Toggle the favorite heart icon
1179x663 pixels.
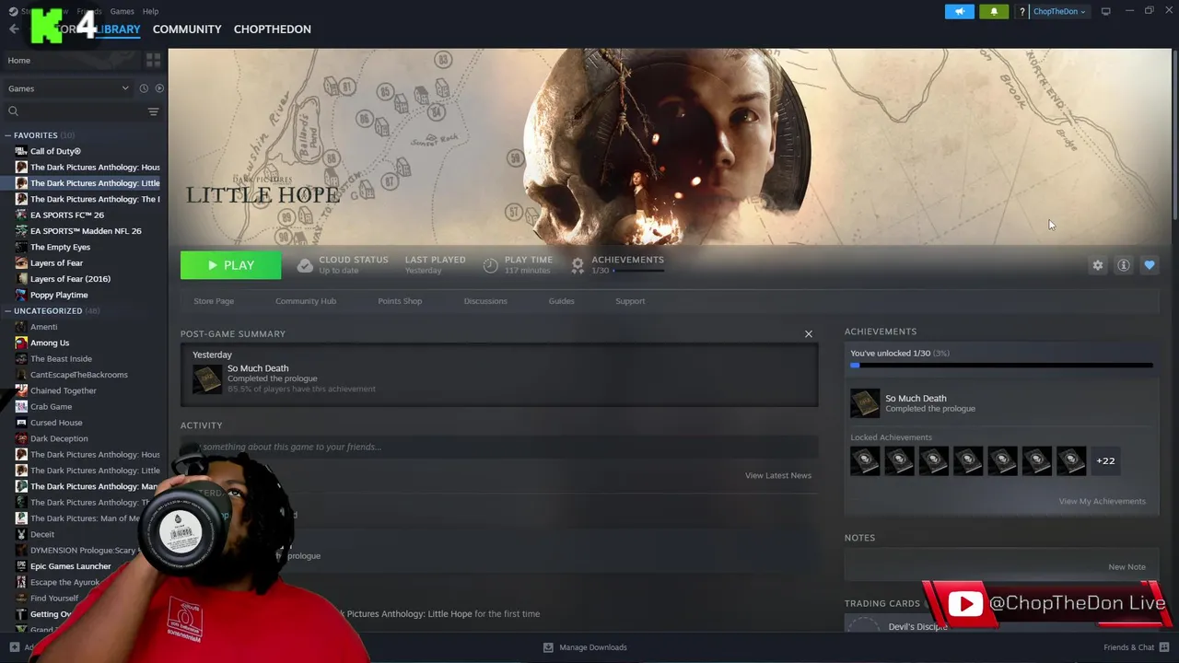tap(1150, 265)
